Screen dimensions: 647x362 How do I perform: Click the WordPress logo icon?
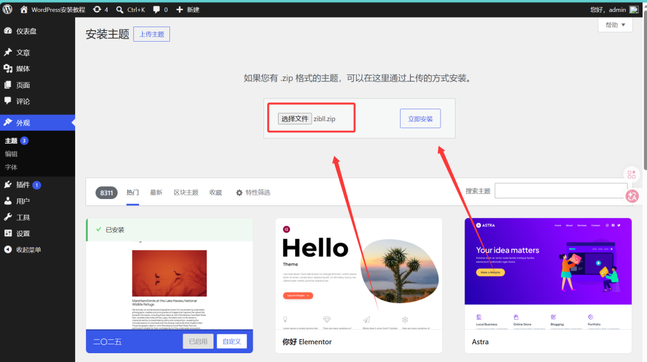8,9
